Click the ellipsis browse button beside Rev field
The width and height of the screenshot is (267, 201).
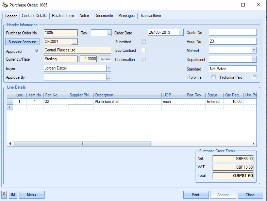109,33
